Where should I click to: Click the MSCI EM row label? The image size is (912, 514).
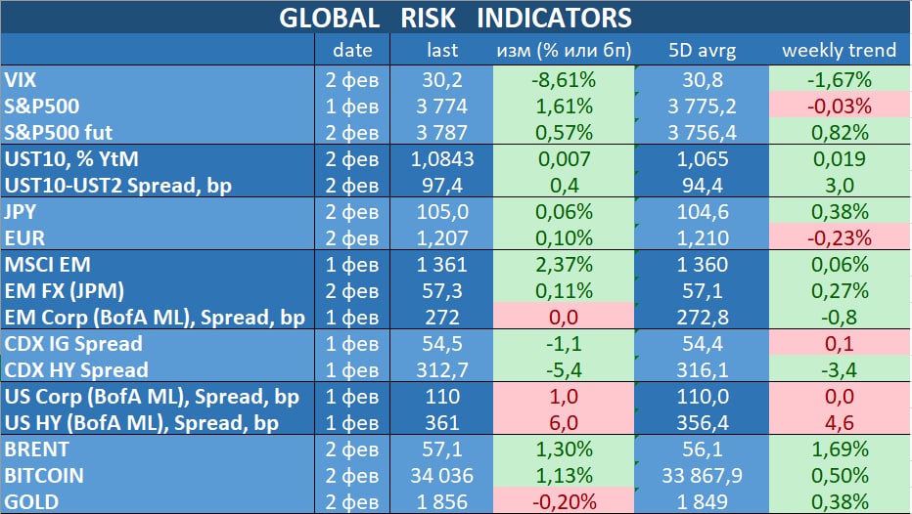coord(48,264)
